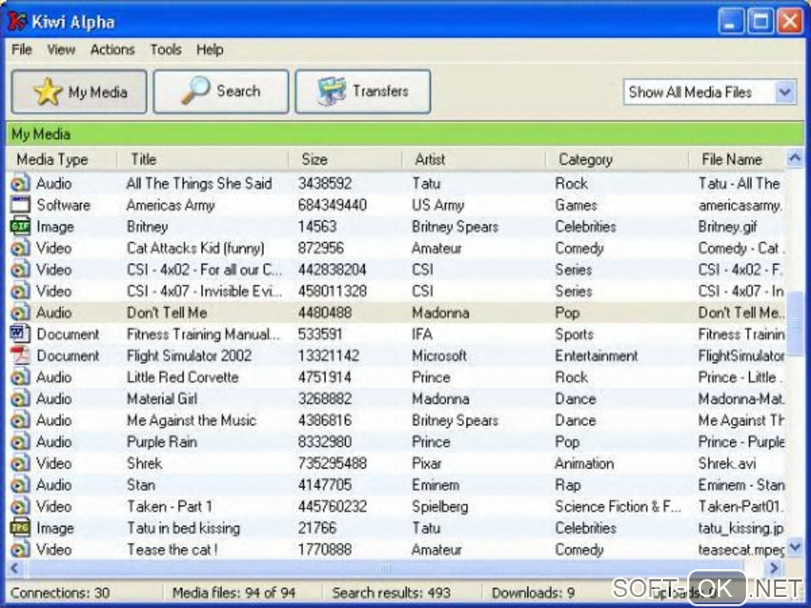Open the Actions menu

click(x=112, y=49)
